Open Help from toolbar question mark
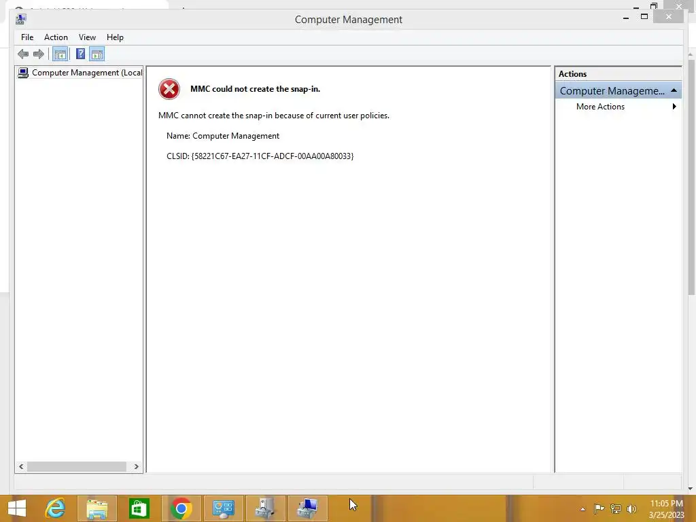Viewport: 696px width, 522px height. 80,54
